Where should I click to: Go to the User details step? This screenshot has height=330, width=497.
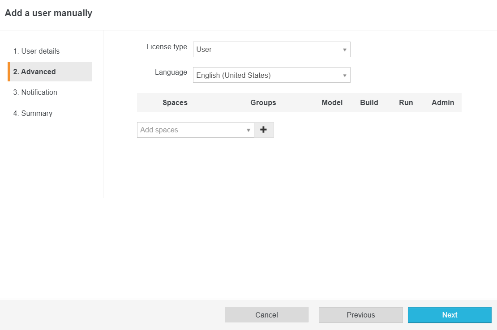(36, 51)
